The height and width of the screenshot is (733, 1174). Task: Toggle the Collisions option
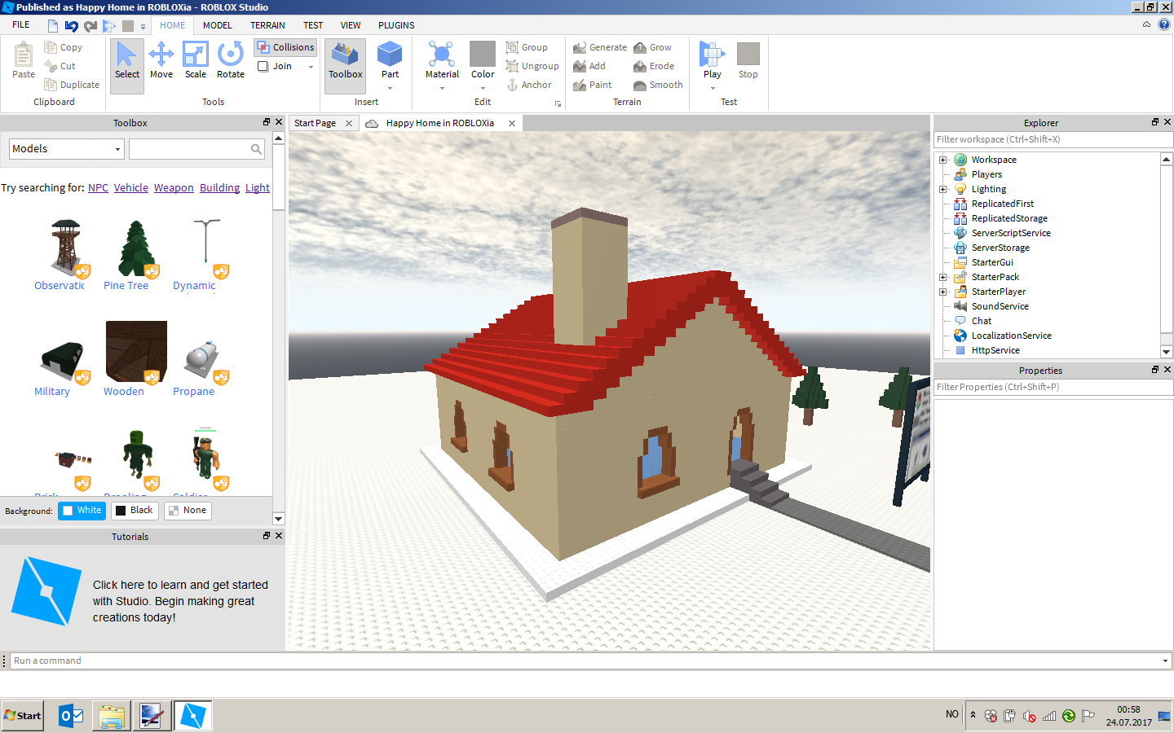(285, 47)
